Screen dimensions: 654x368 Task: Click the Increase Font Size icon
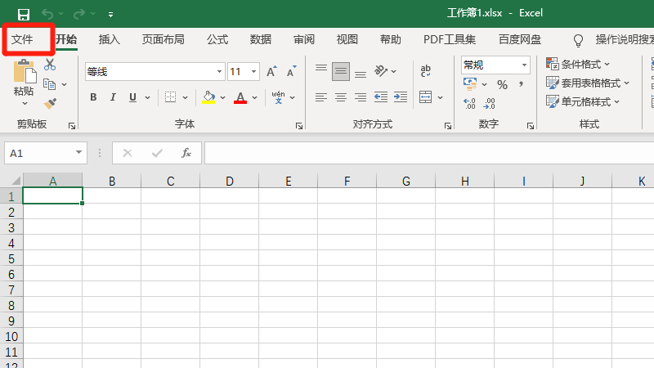(271, 72)
